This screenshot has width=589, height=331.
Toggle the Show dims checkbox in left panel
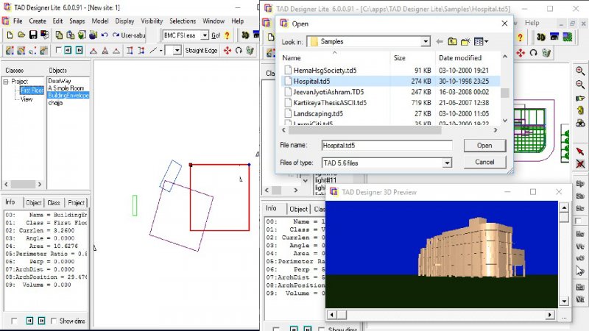click(53, 321)
